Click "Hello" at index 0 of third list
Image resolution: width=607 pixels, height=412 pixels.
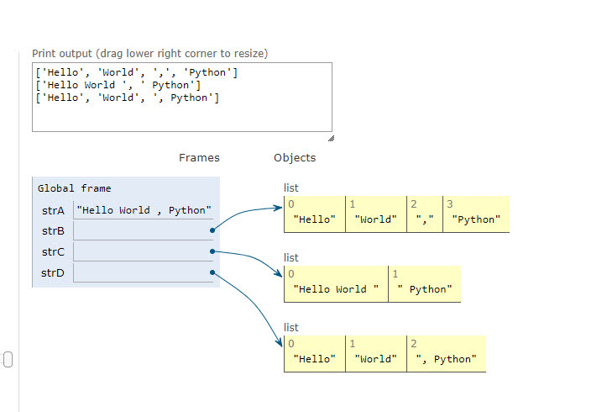(314, 354)
